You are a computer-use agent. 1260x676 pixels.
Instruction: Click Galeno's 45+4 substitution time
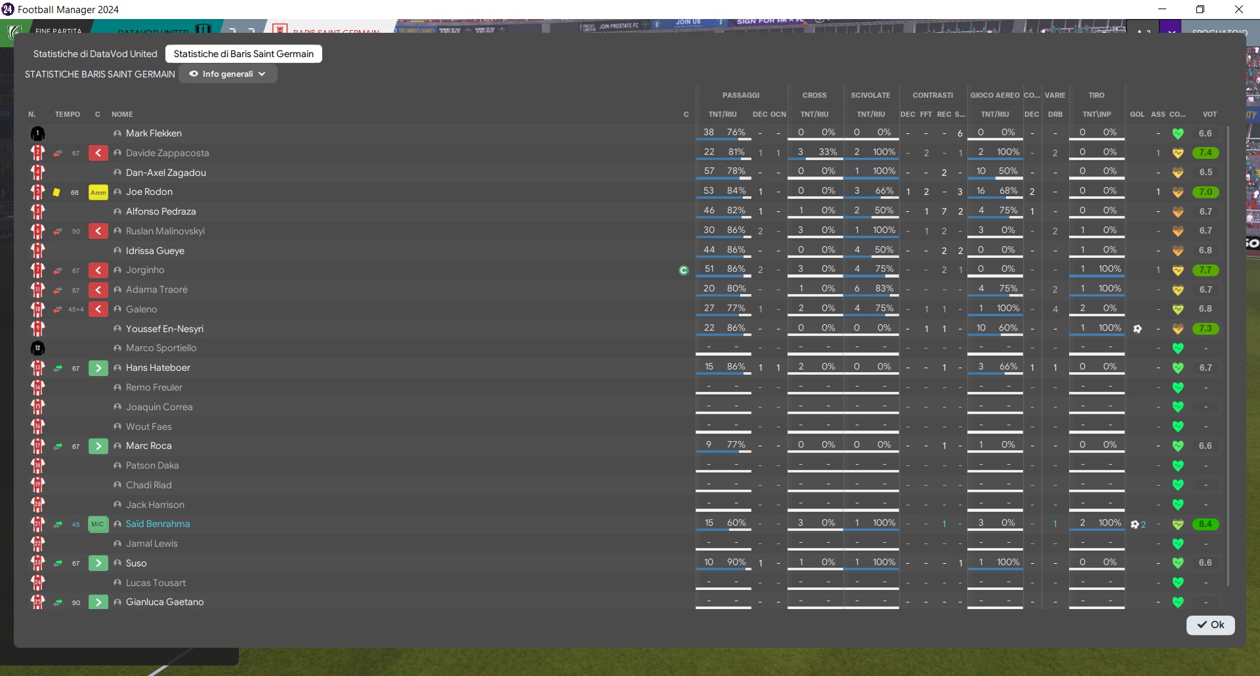click(x=76, y=310)
